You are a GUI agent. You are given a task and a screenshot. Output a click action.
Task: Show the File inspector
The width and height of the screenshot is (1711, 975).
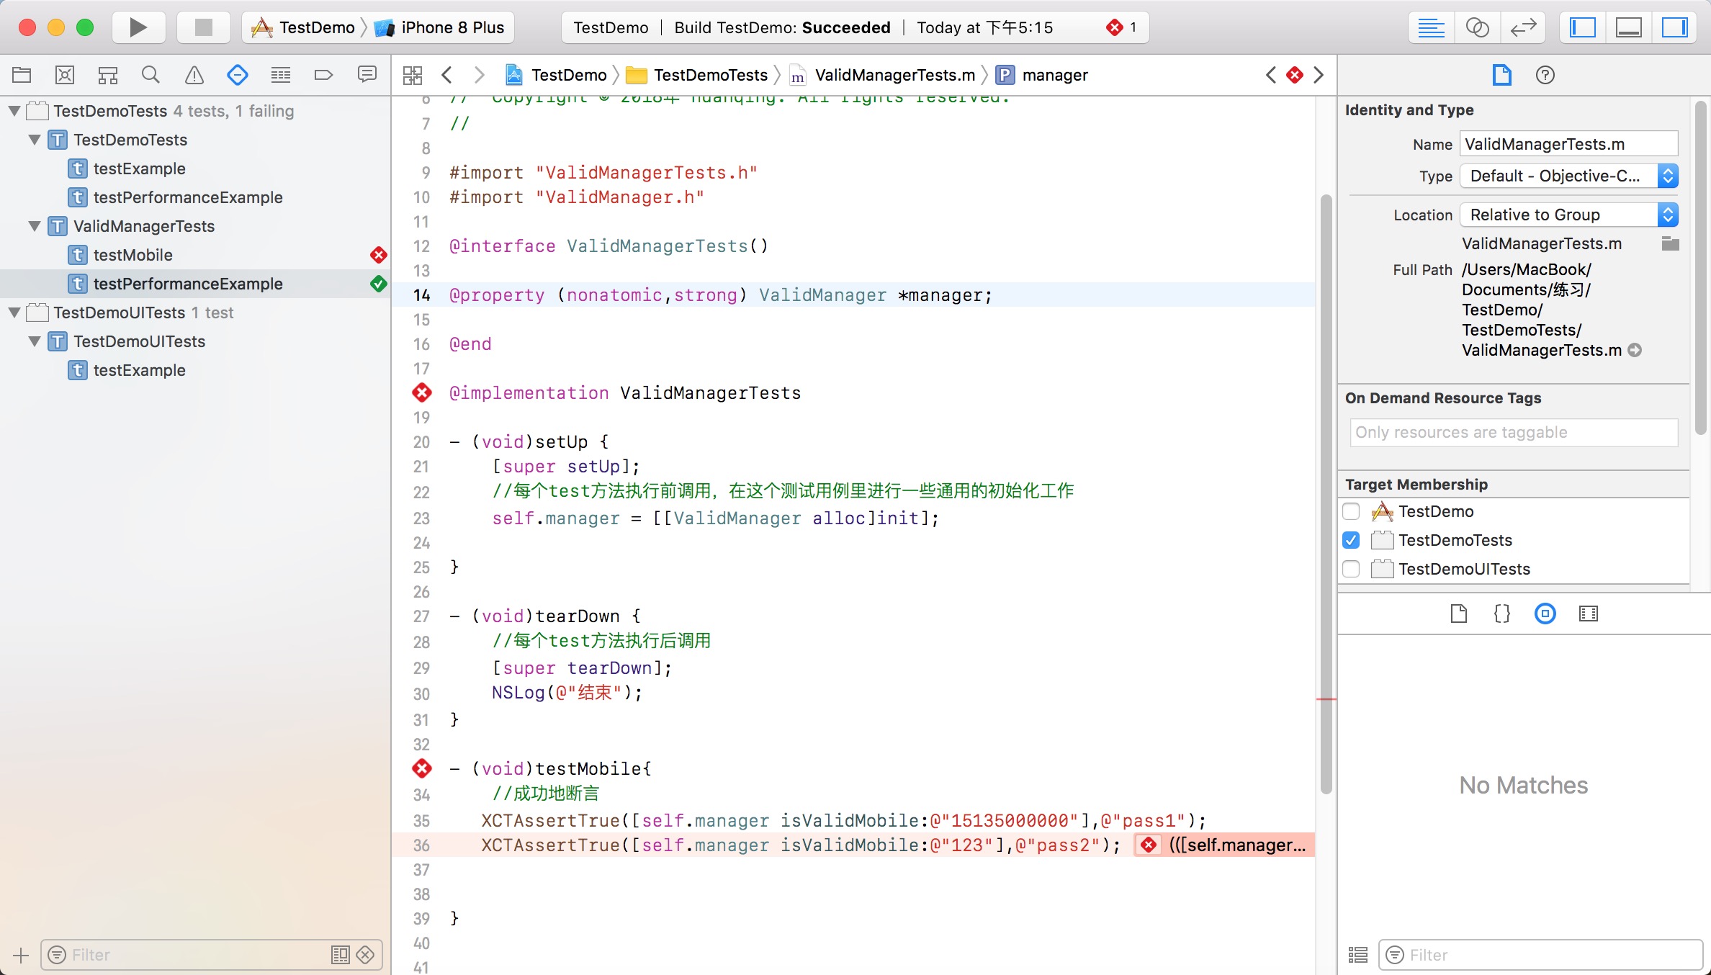1502,75
